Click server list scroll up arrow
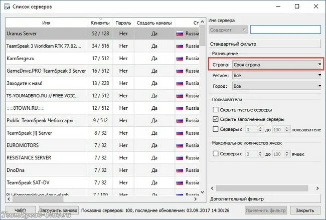The width and height of the screenshot is (326, 220). coord(202,22)
